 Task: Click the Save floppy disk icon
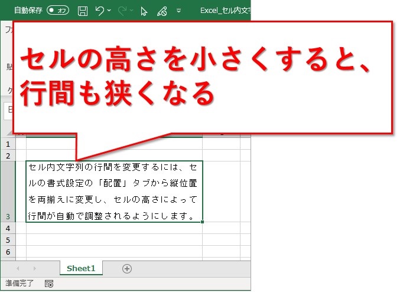click(83, 11)
